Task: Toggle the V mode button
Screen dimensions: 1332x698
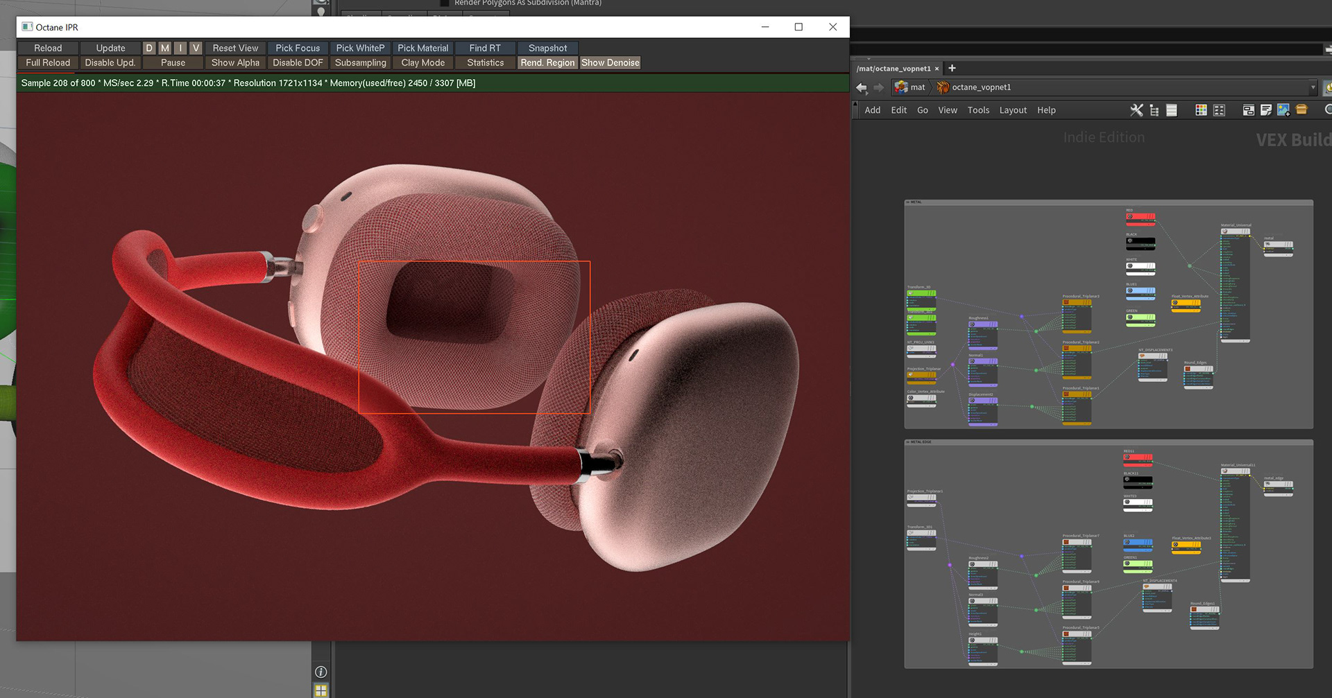Action: click(x=196, y=48)
